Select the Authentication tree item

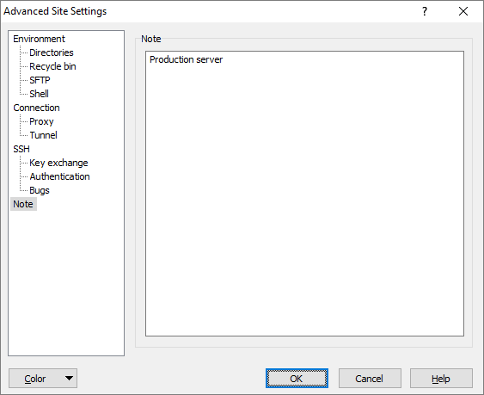point(59,176)
